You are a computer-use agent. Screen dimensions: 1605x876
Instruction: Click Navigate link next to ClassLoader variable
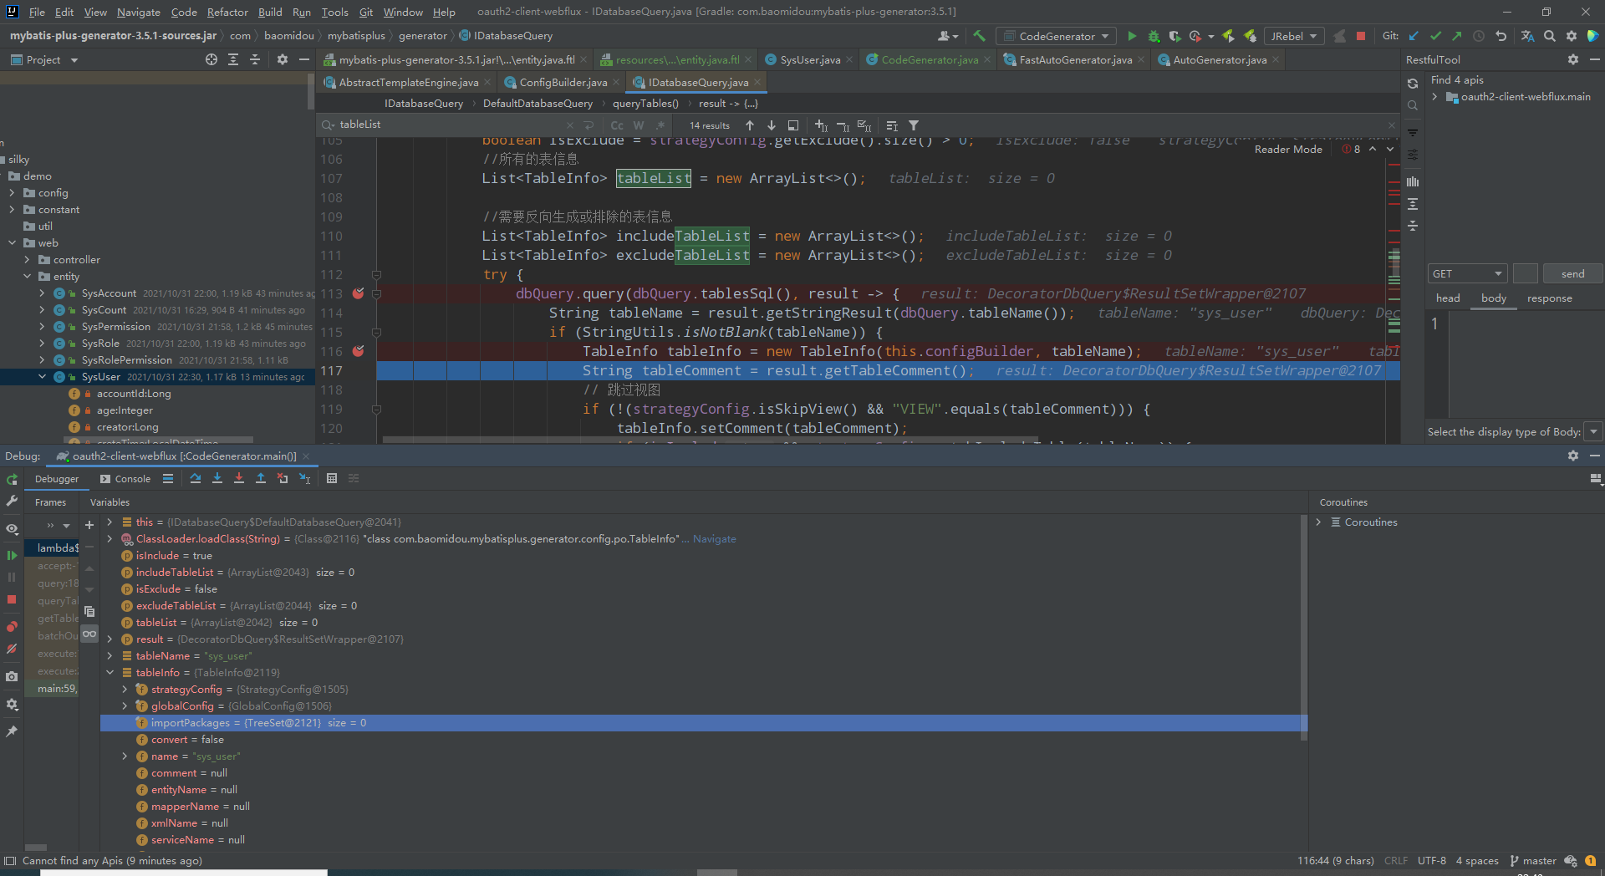pos(714,539)
